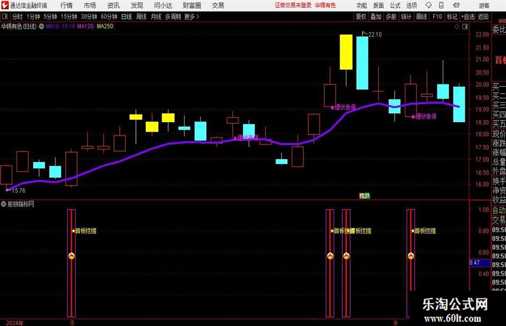Click the MA10: 19.10 indicator label
This screenshot has height=326, width=506.
point(61,26)
